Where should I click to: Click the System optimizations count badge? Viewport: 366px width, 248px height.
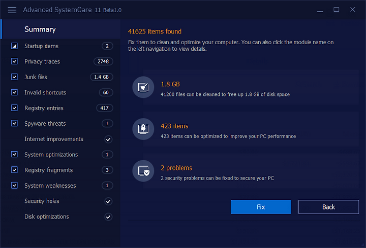tap(107, 154)
